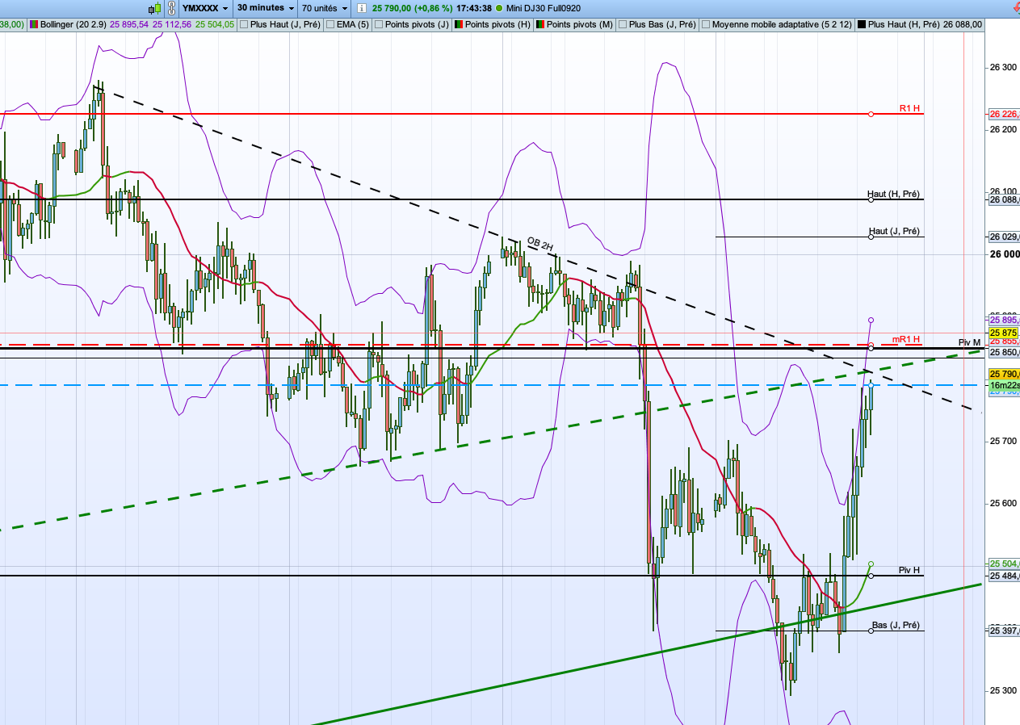
Task: Click the 26 300 price scale label
Action: [1003, 68]
